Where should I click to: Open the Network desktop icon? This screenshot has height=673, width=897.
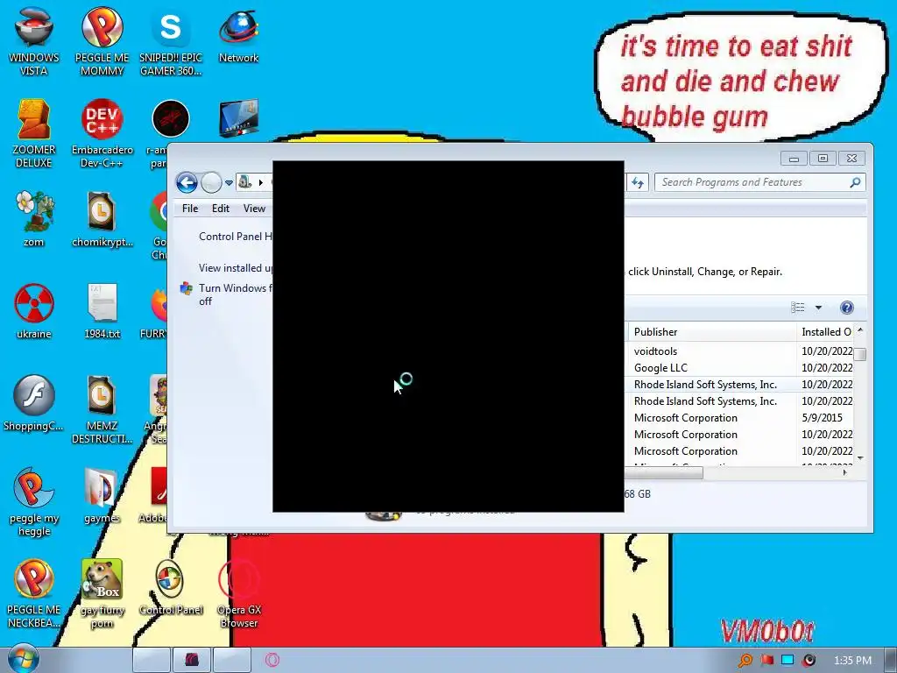pos(238,34)
